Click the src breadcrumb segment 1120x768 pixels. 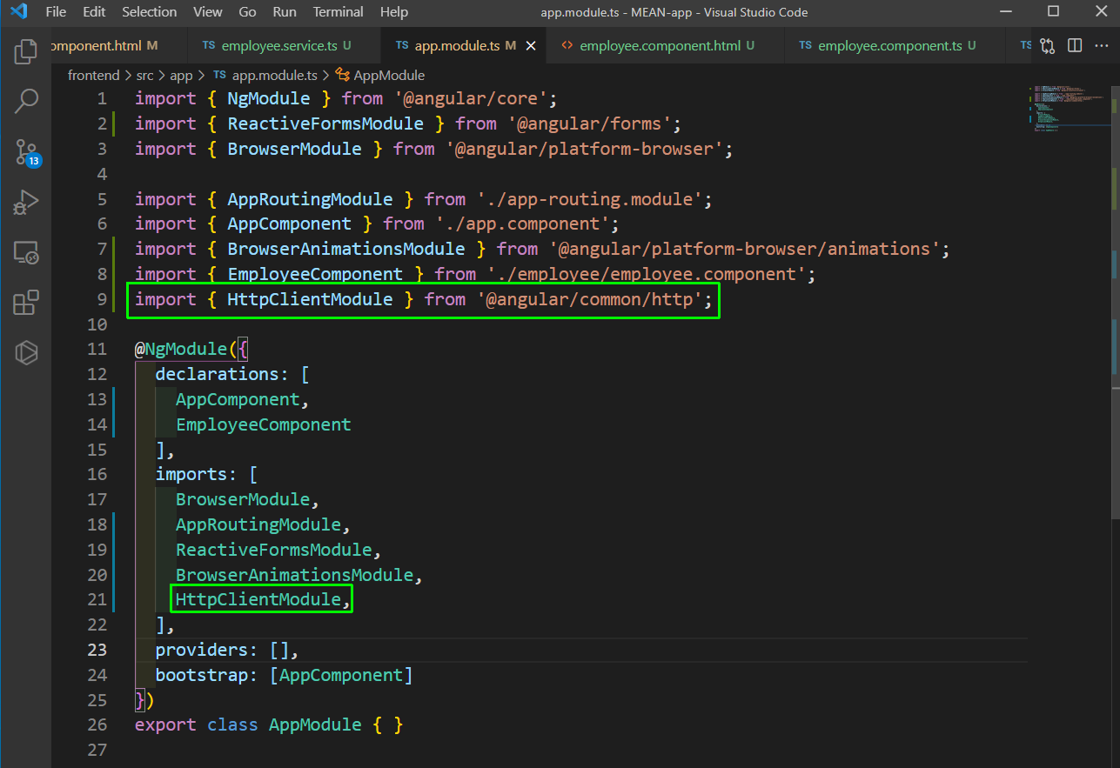[144, 76]
